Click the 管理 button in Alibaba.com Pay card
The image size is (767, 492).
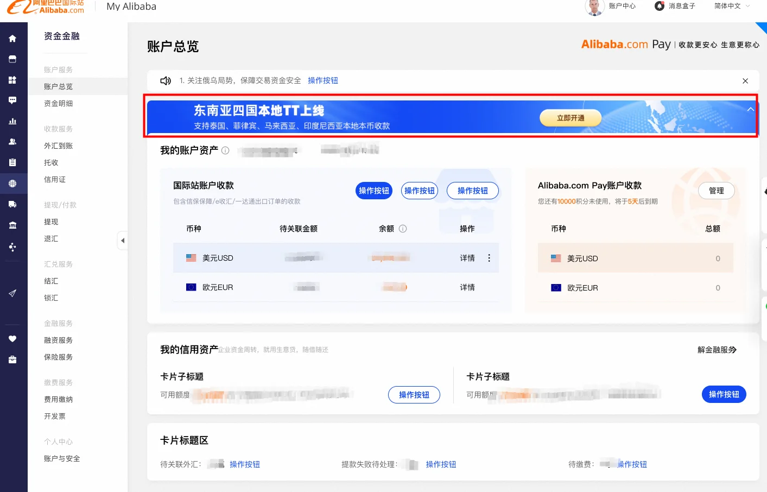716,191
